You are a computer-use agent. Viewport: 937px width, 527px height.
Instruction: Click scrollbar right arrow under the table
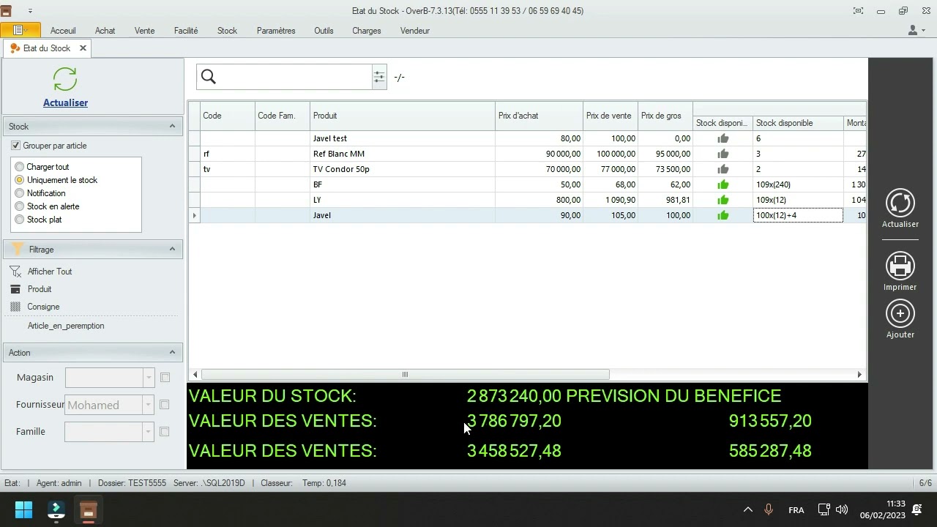tap(859, 375)
